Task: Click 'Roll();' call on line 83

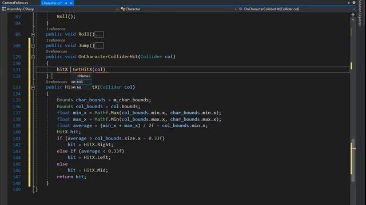Action: [66, 17]
